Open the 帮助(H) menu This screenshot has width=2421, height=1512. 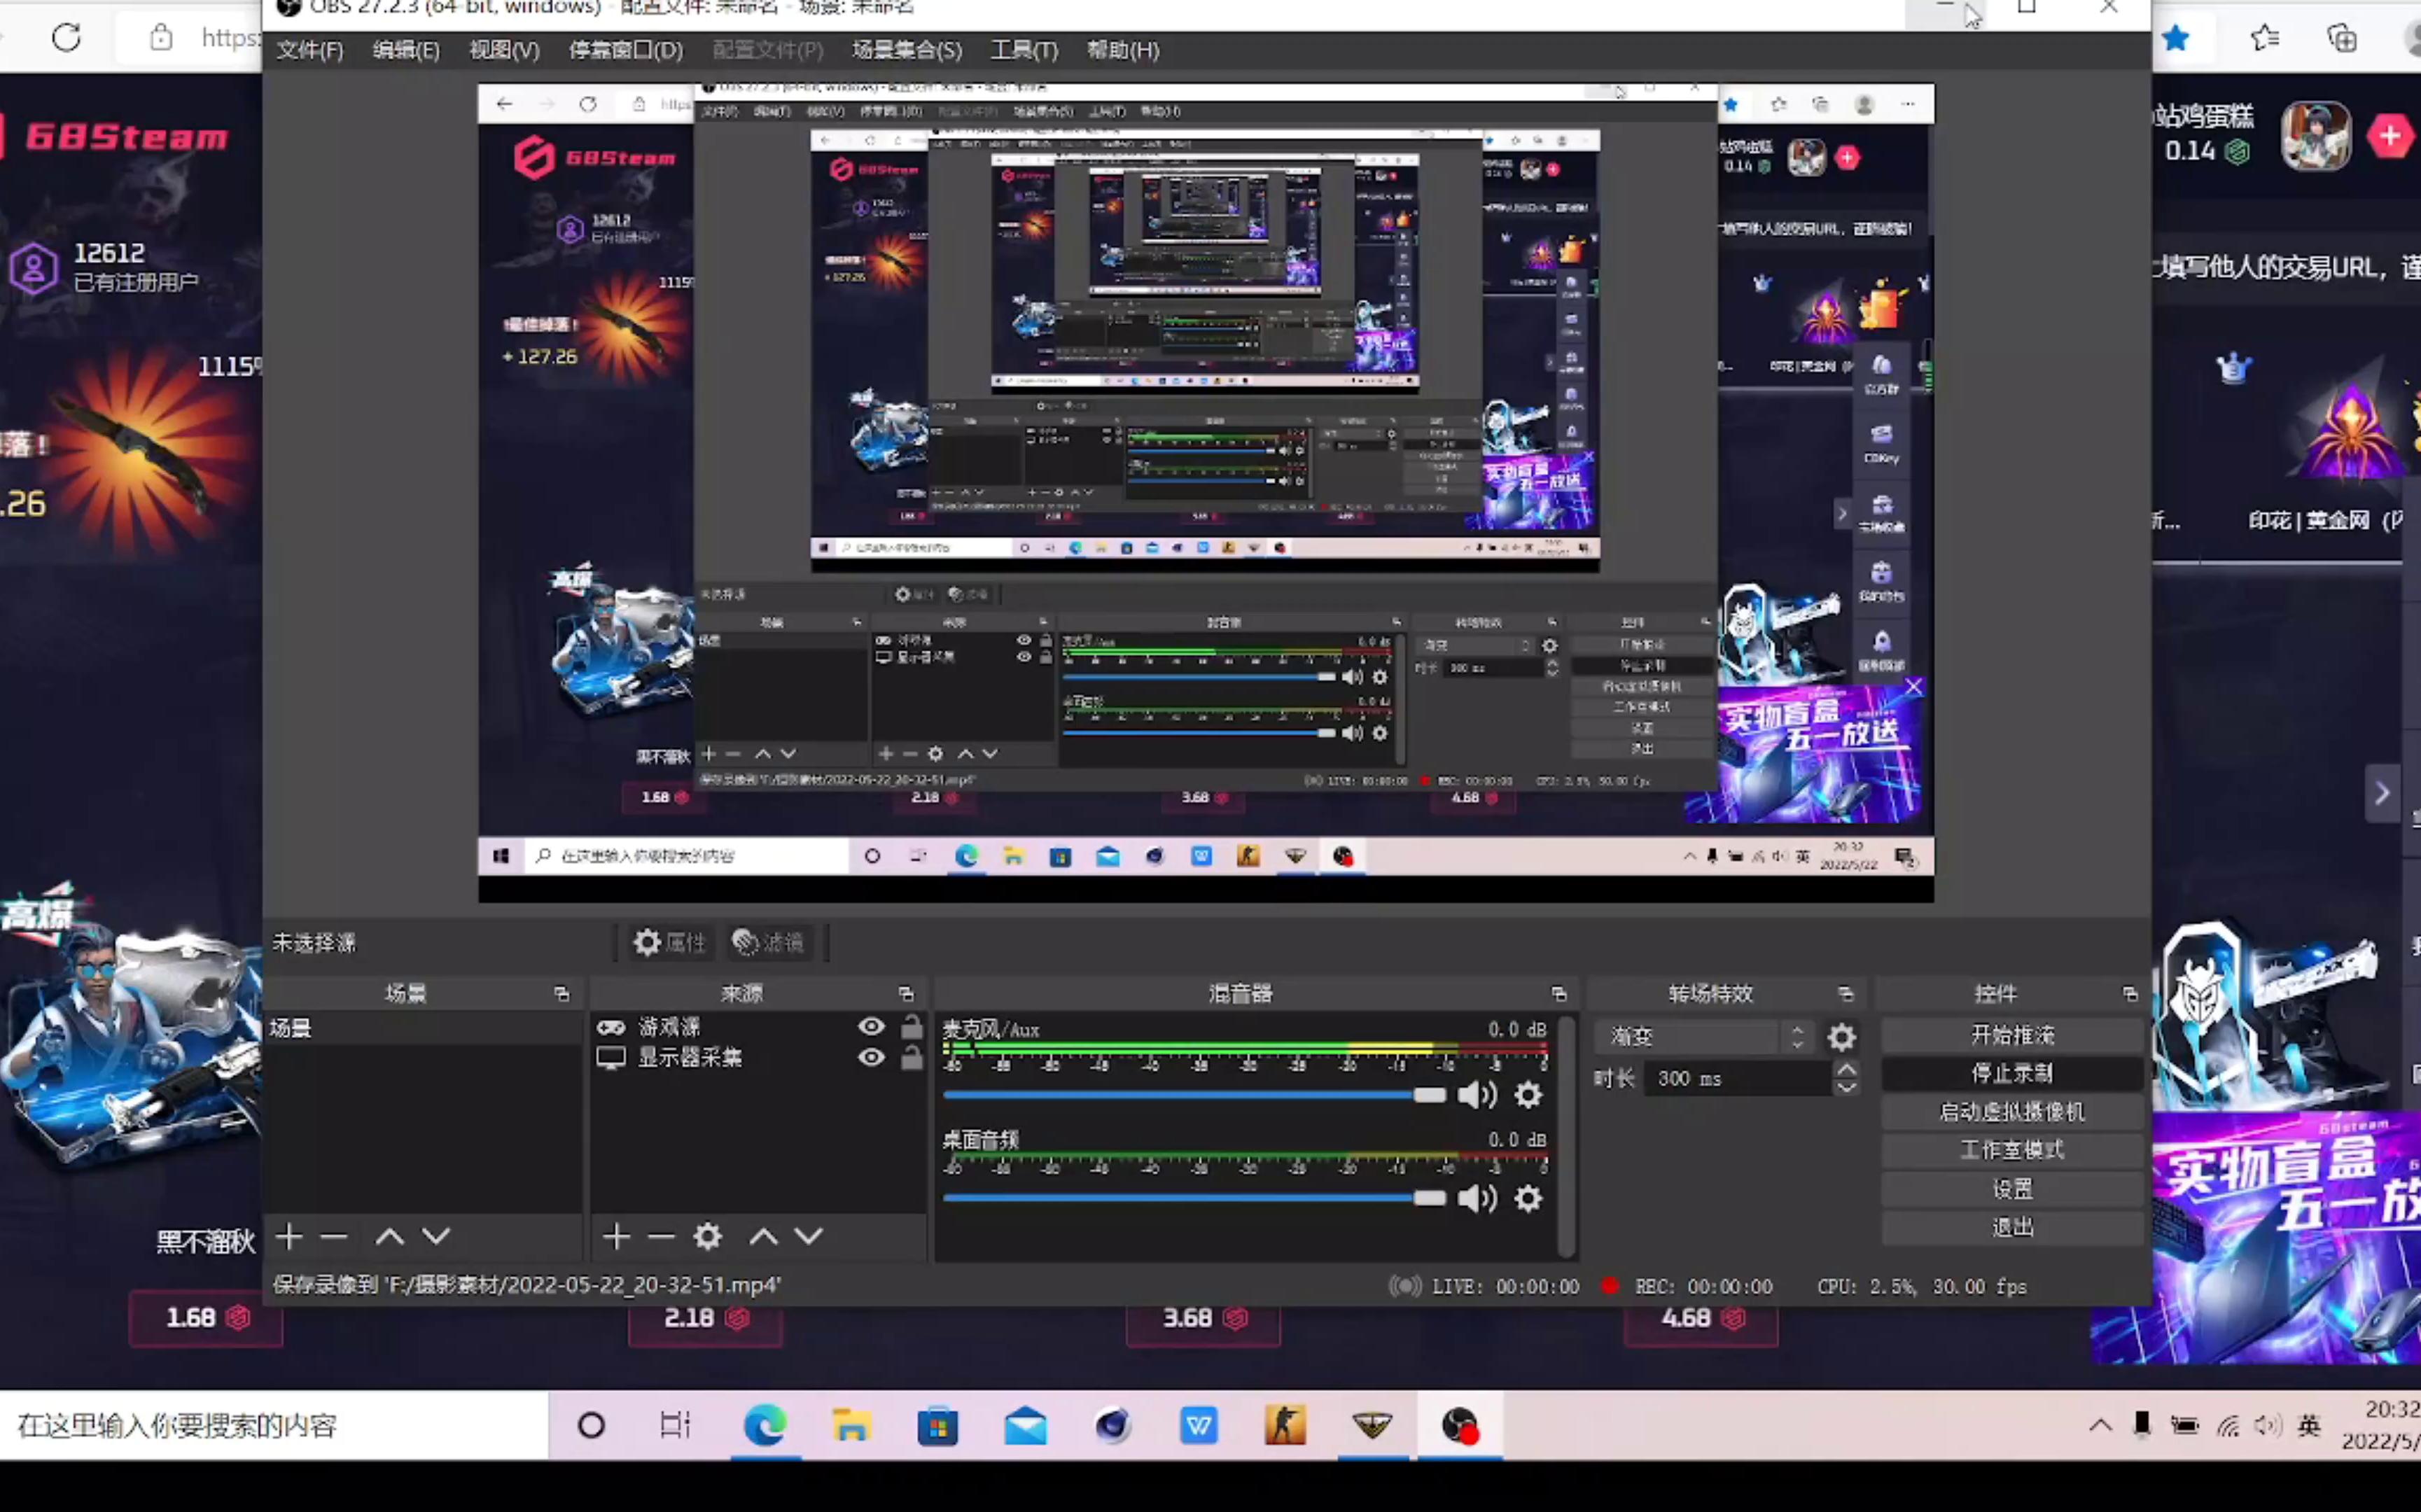(x=1123, y=50)
